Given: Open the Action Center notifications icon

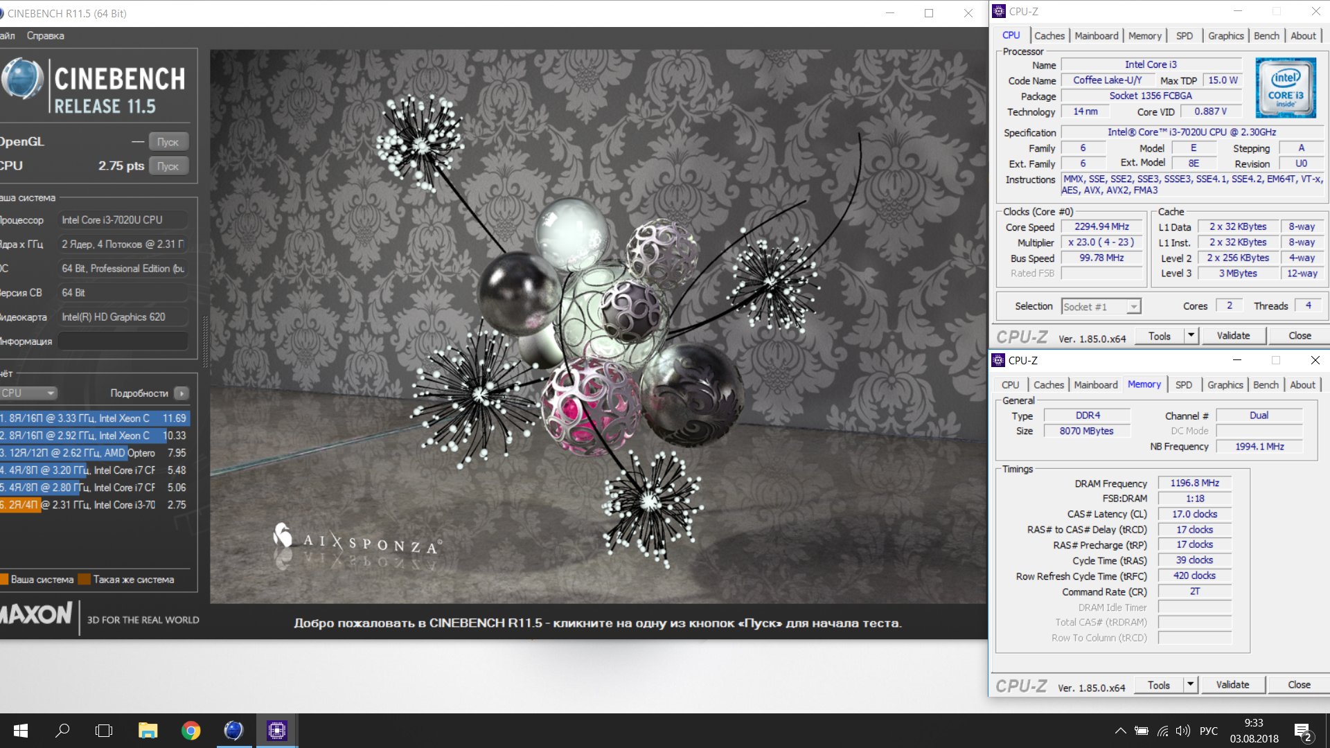Looking at the screenshot, I should (x=1303, y=731).
